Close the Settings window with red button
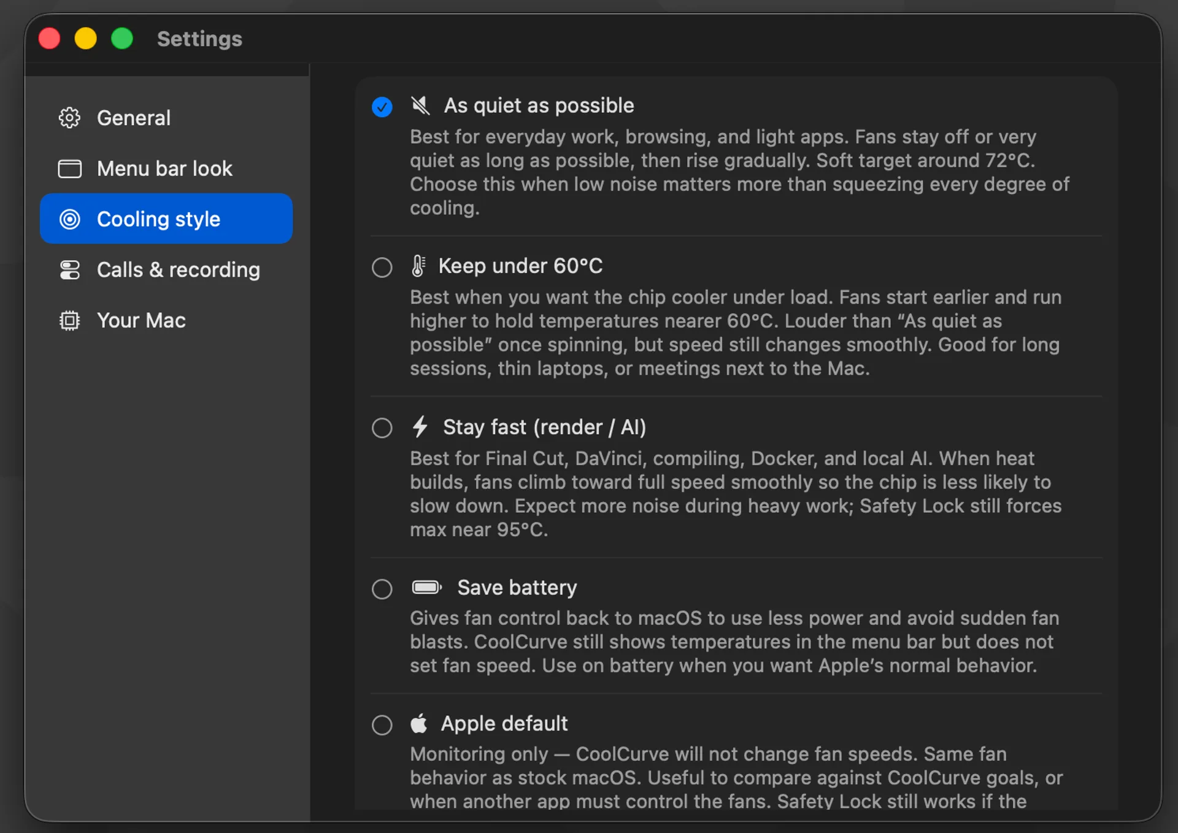1178x833 pixels. [50, 39]
